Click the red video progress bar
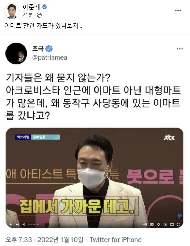 72,221
